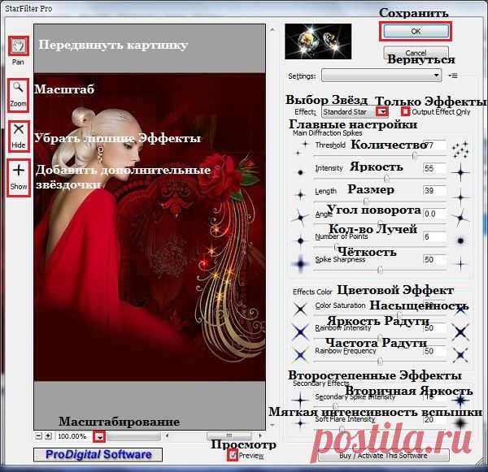This screenshot has height=472, width=488.
Task: Click the soft flare icon right of Soft Flare Intensity
Action: pos(460,423)
